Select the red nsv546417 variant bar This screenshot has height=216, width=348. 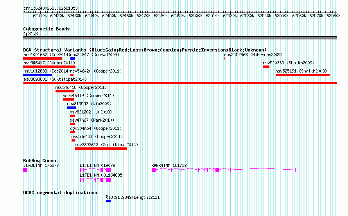[x=49, y=67]
